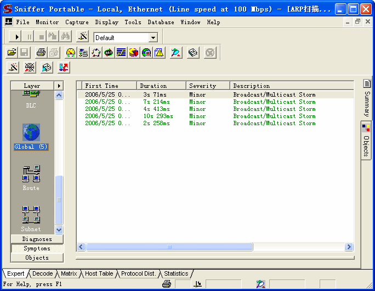Switch to the Decode tab

point(42,273)
